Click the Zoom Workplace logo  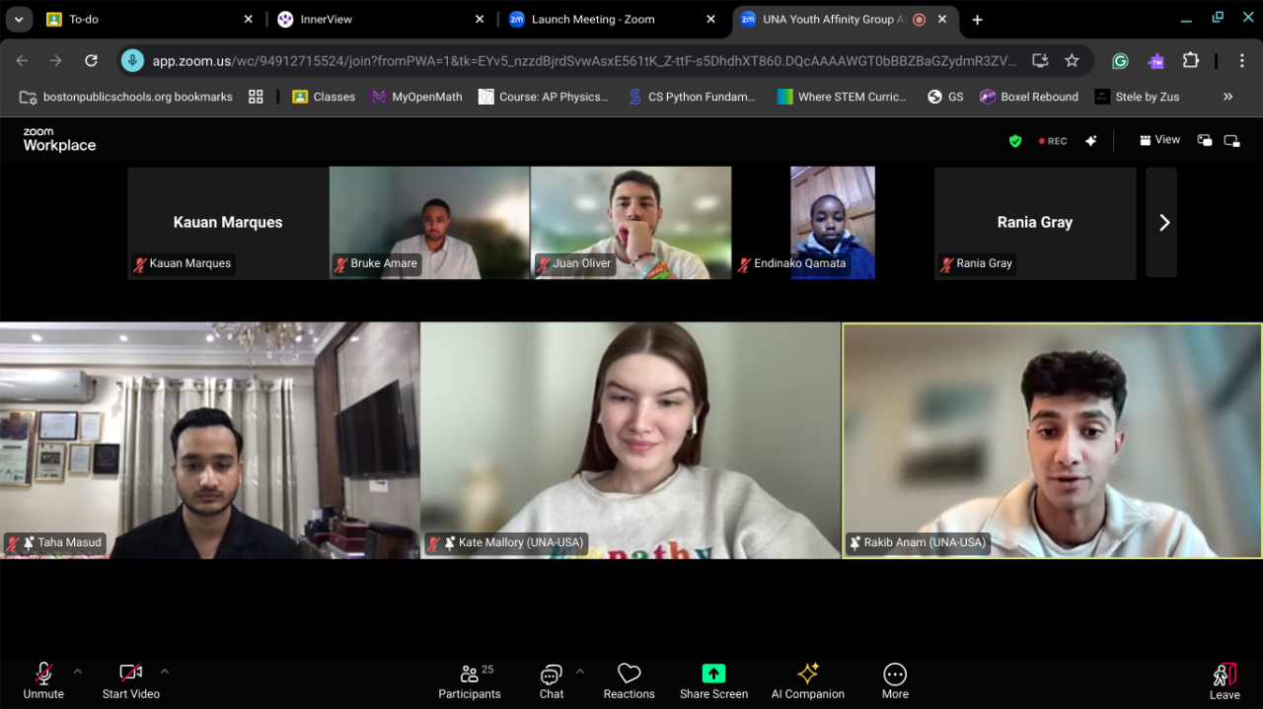(59, 140)
